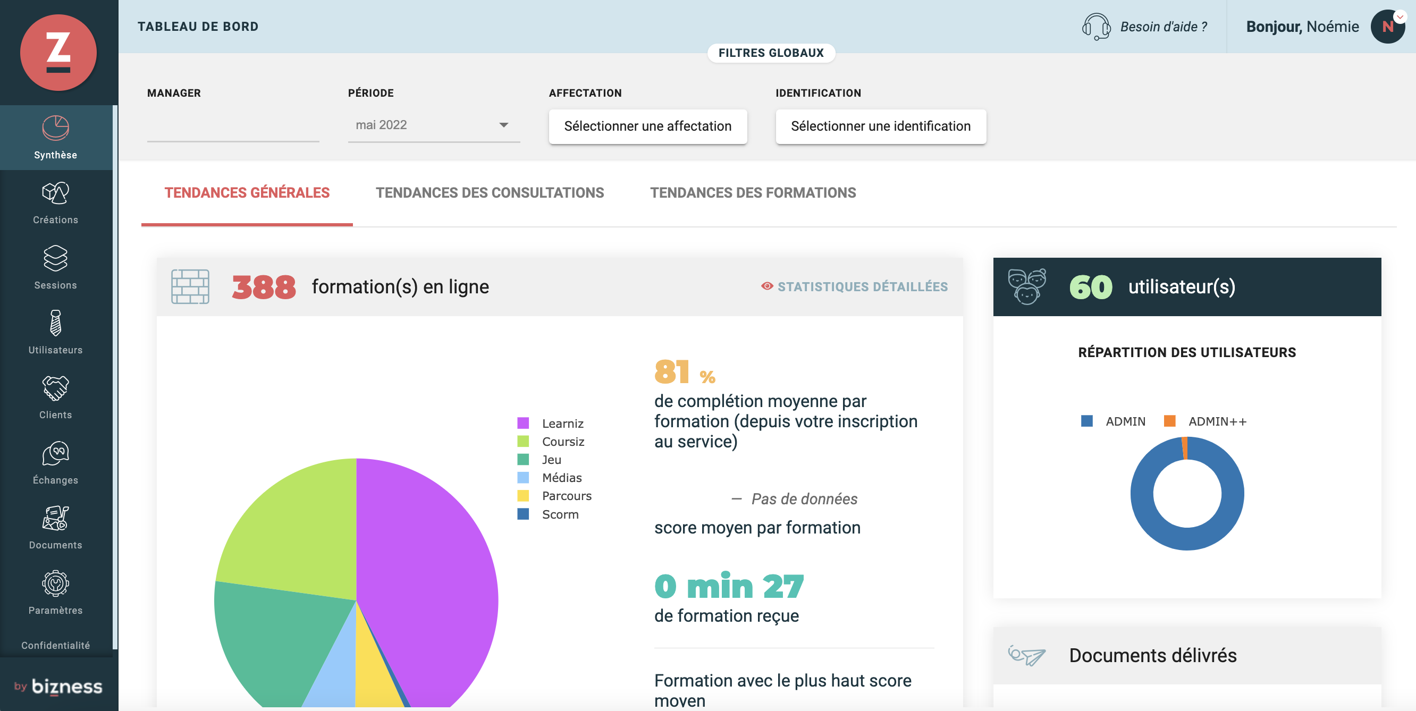This screenshot has height=711, width=1416.
Task: Click the headset help icon
Action: click(1096, 27)
